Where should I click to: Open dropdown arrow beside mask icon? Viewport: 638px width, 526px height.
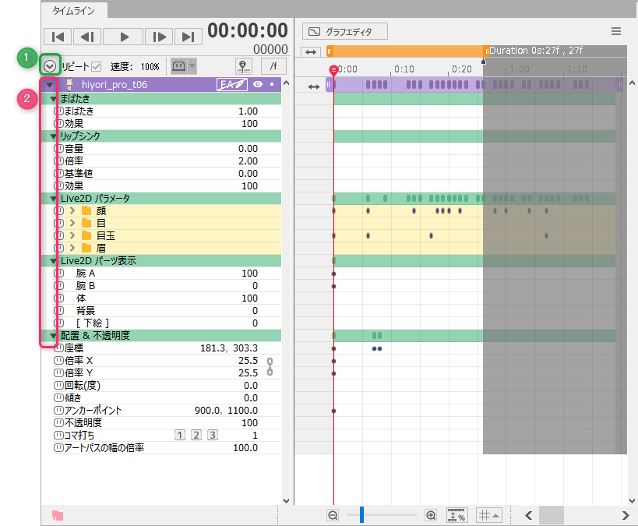tap(192, 66)
